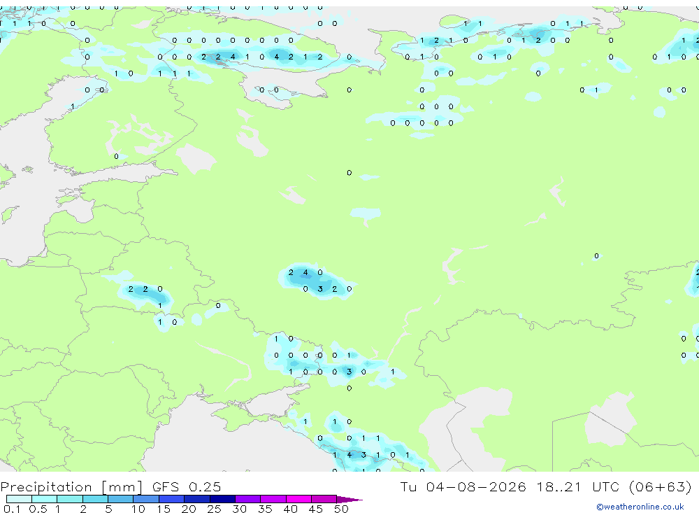Click the 40–45 mm magenta legend swatch
Image resolution: width=699 pixels, height=513 pixels.
coord(298,499)
